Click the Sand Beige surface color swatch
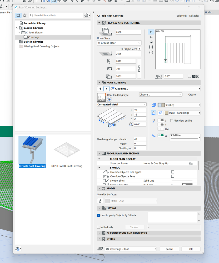 [x=166, y=113]
